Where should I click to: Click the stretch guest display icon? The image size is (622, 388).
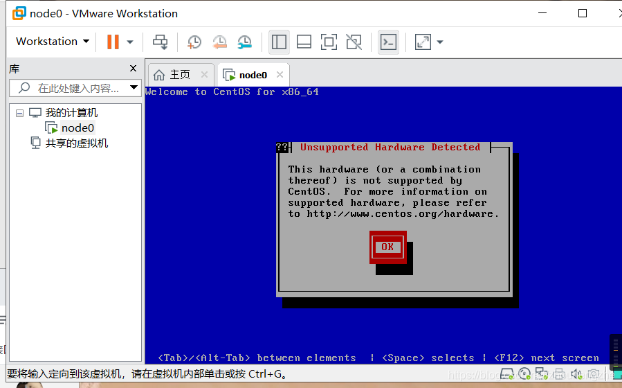[423, 42]
